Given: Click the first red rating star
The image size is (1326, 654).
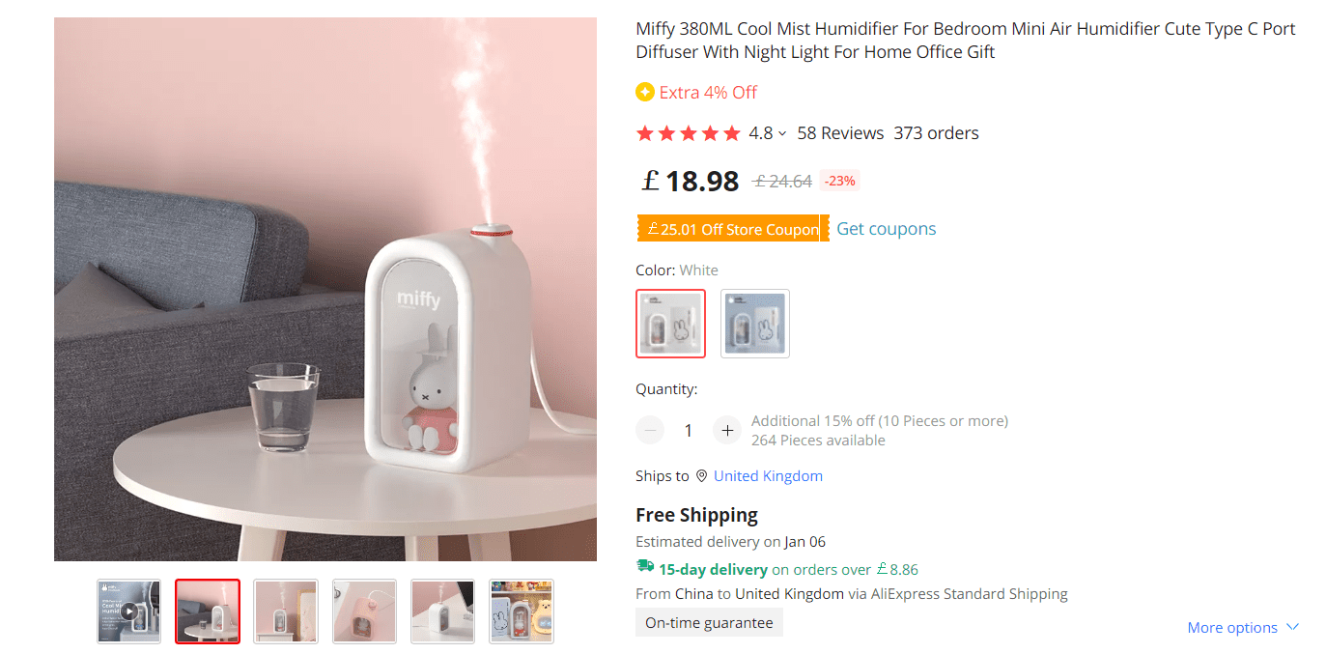Looking at the screenshot, I should click(644, 132).
